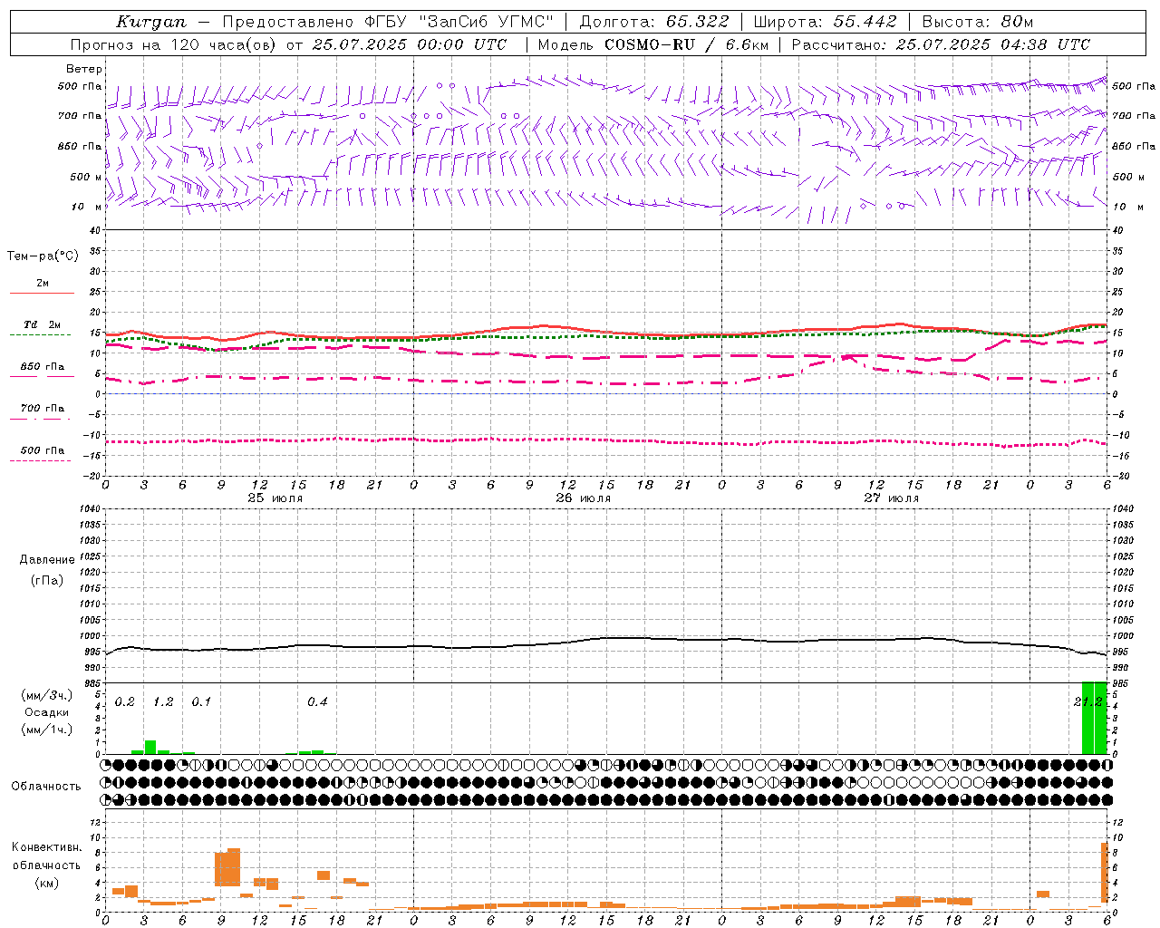Click the '26 июля' date label
This screenshot has height=928, width=1160.
(583, 498)
